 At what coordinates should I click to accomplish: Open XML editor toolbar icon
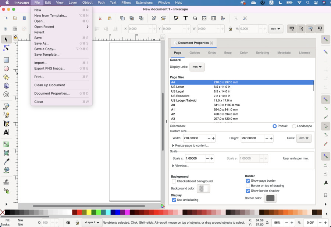[x=204, y=18]
